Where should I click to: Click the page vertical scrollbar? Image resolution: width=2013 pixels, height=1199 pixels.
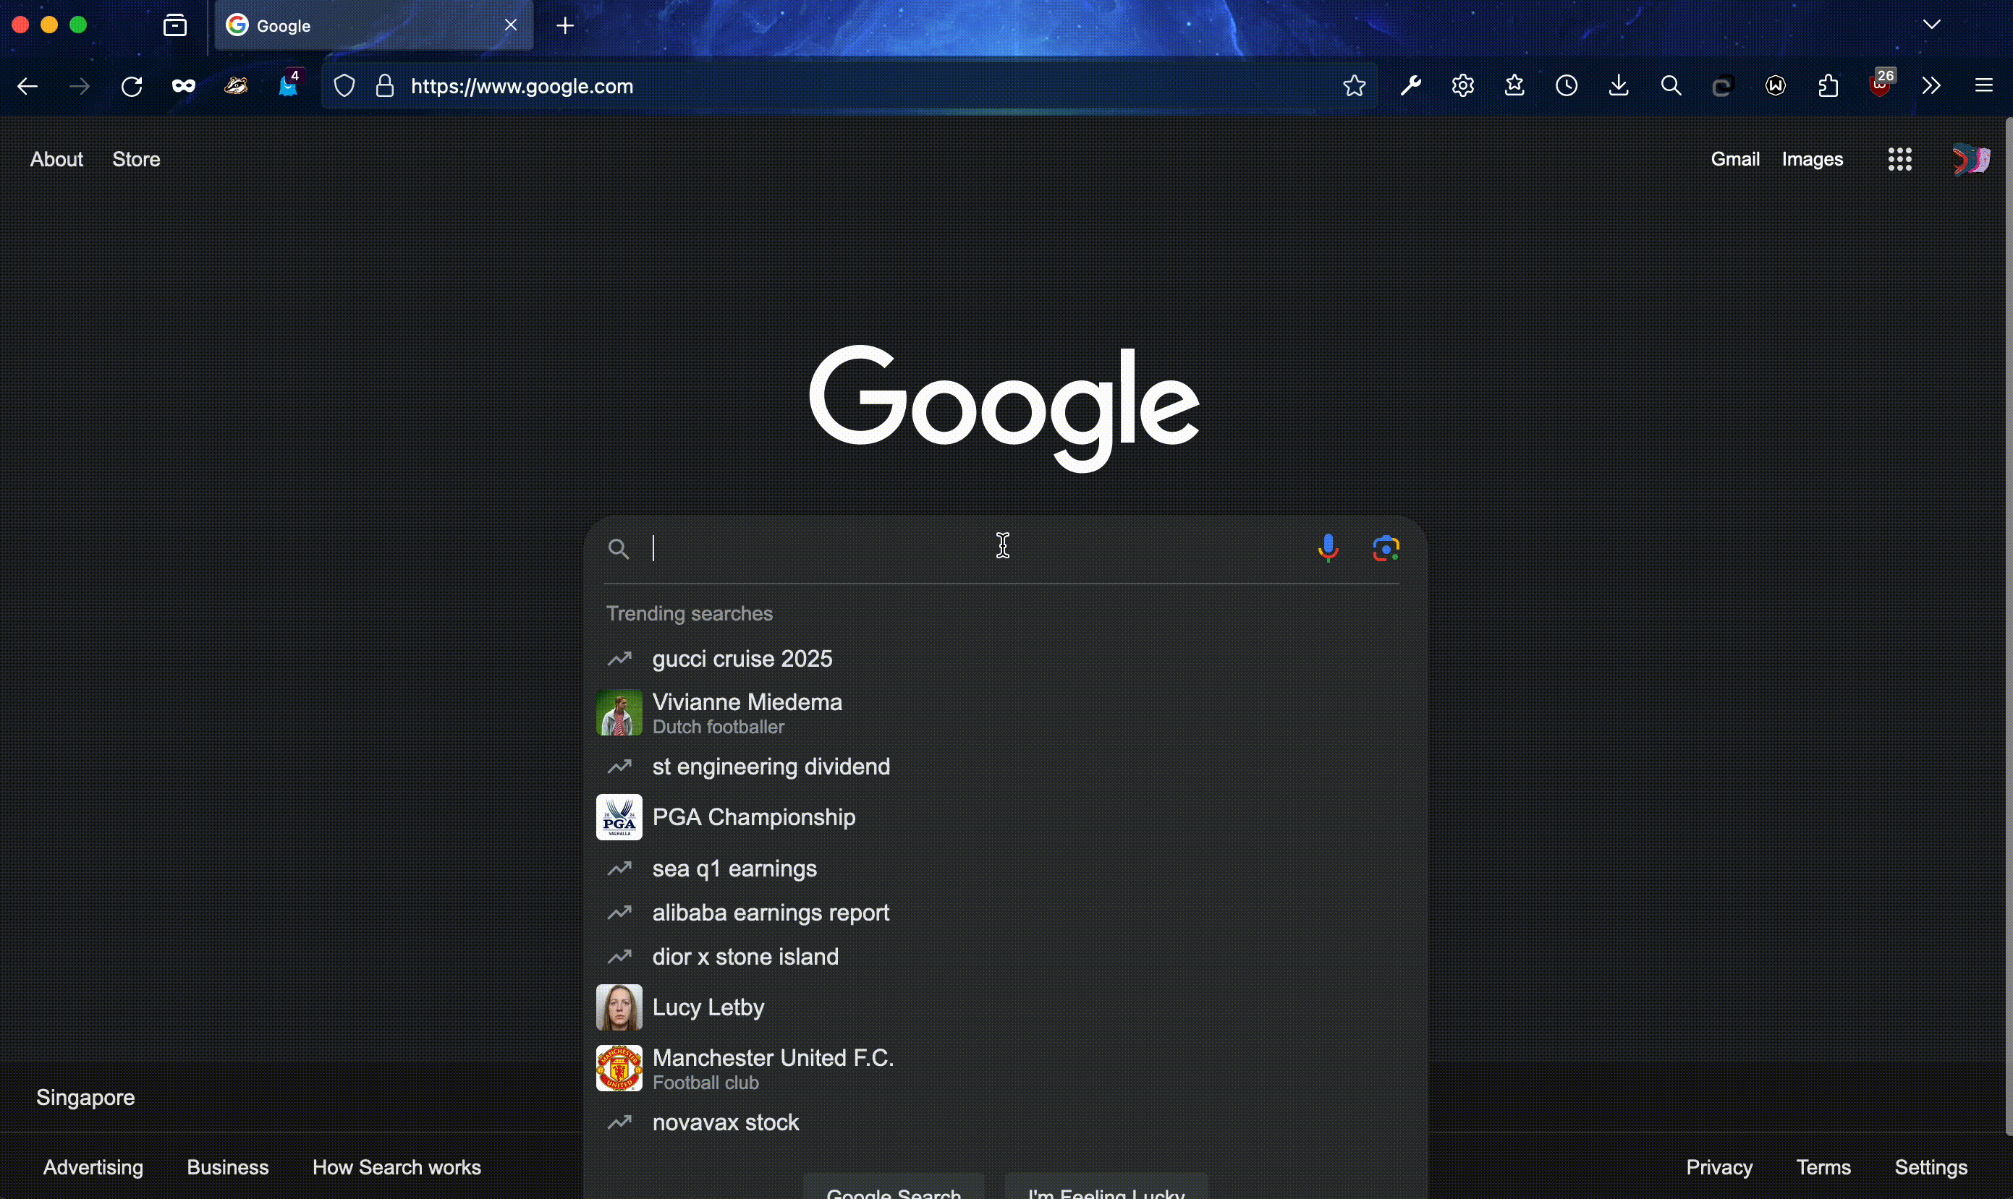(x=2008, y=626)
